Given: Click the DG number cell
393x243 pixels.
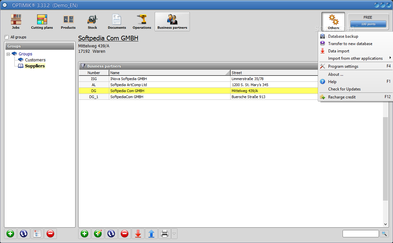Looking at the screenshot, I should [x=94, y=91].
